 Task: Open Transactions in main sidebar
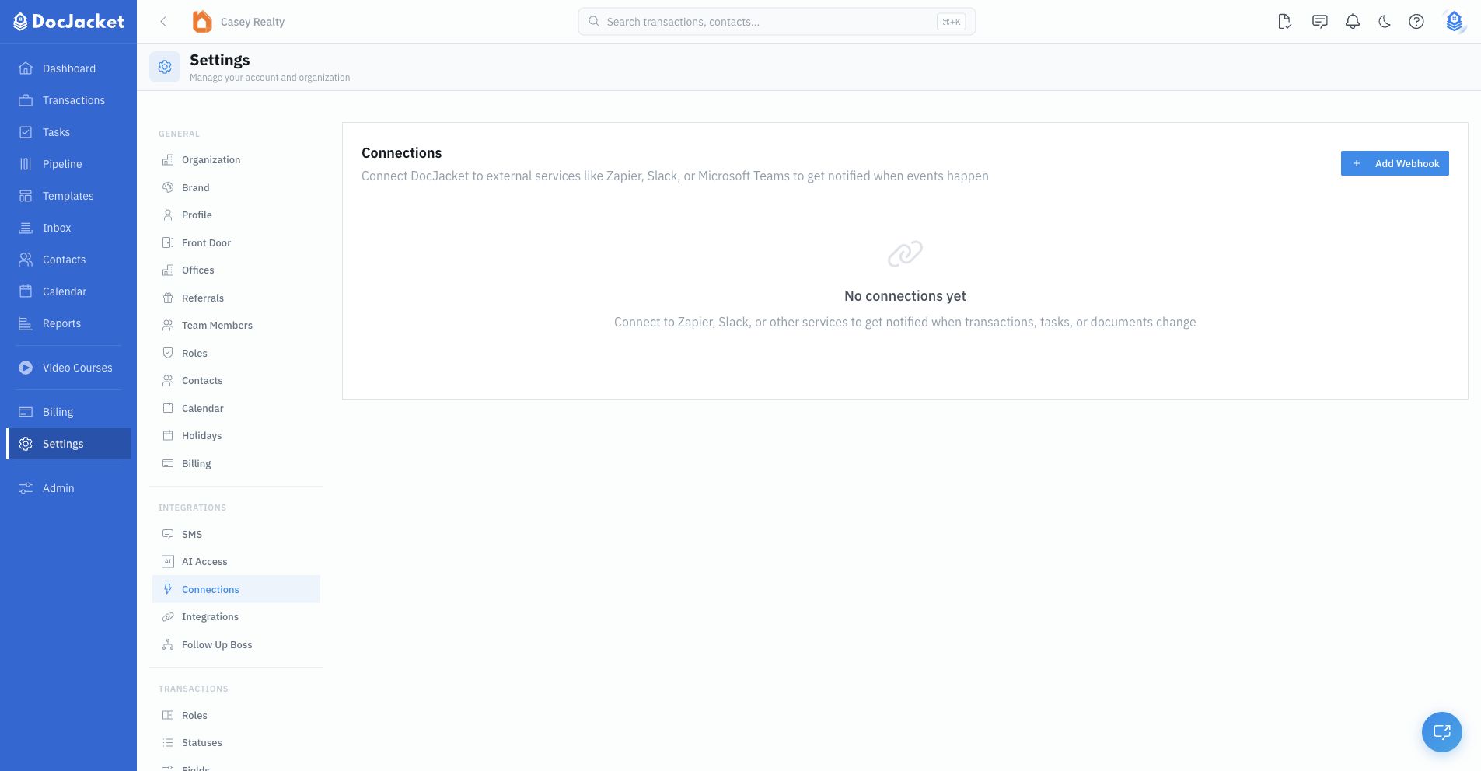click(68, 100)
